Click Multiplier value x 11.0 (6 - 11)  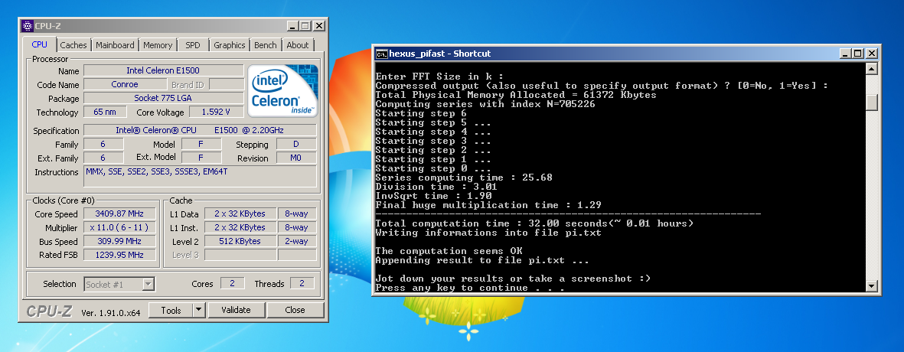point(120,227)
